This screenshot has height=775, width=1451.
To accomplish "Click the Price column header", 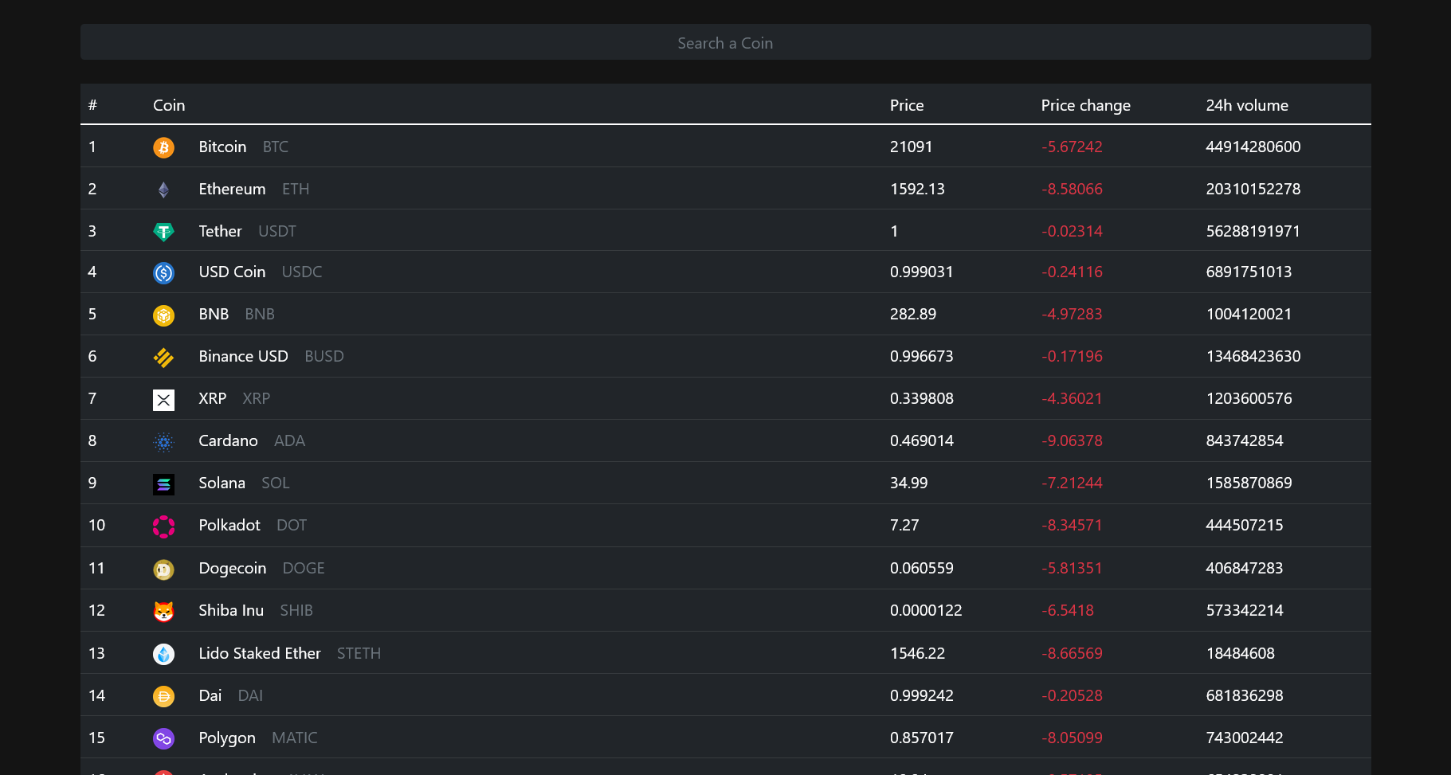I will (x=907, y=105).
